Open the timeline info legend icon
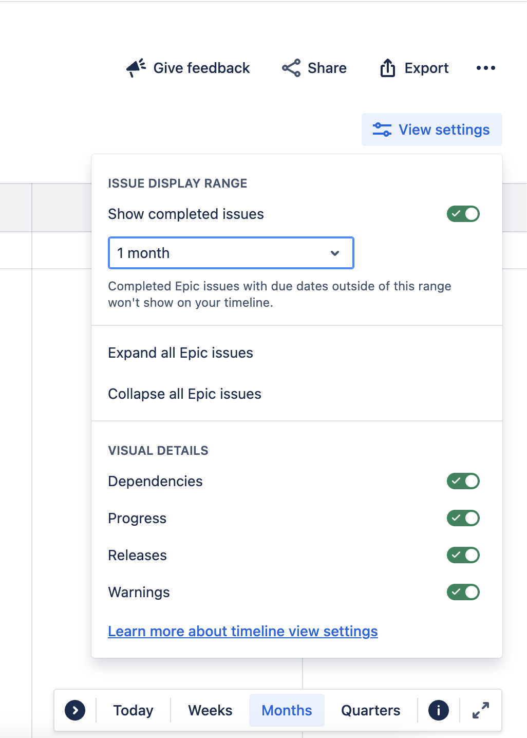This screenshot has height=738, width=527. (438, 710)
